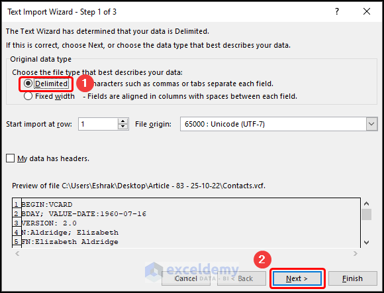Enable My data has headers checkbox
Viewport: 384px width, 293px height.
coord(11,158)
